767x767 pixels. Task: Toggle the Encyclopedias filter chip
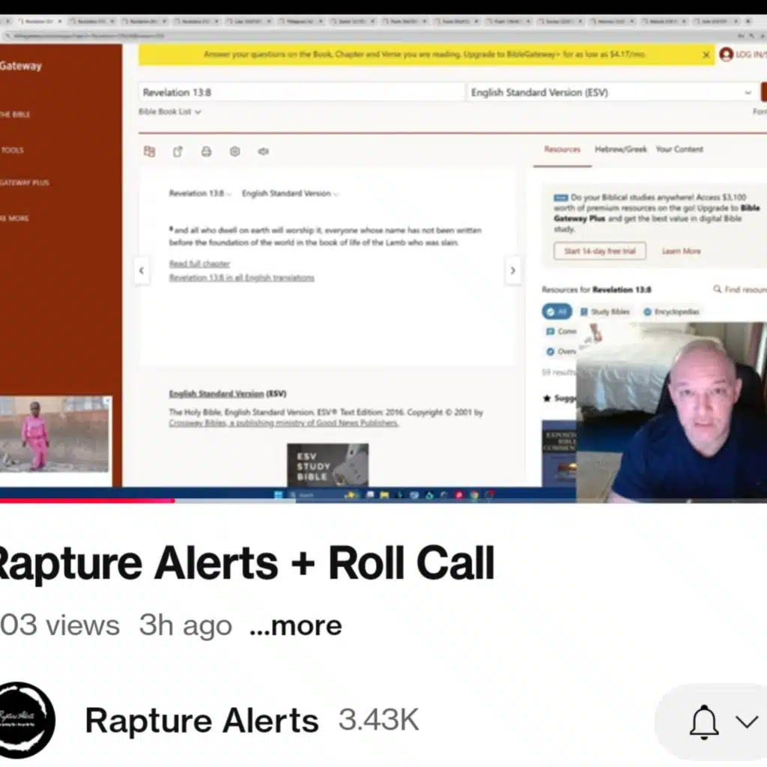671,312
